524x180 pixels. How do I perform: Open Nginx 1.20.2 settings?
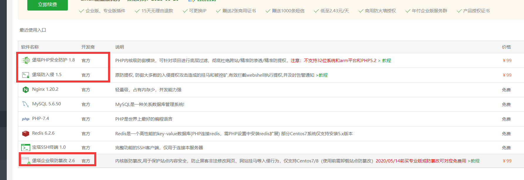45,89
